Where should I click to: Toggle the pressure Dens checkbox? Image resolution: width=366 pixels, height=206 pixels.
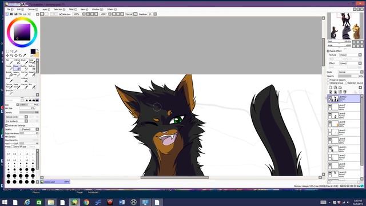[13, 146]
